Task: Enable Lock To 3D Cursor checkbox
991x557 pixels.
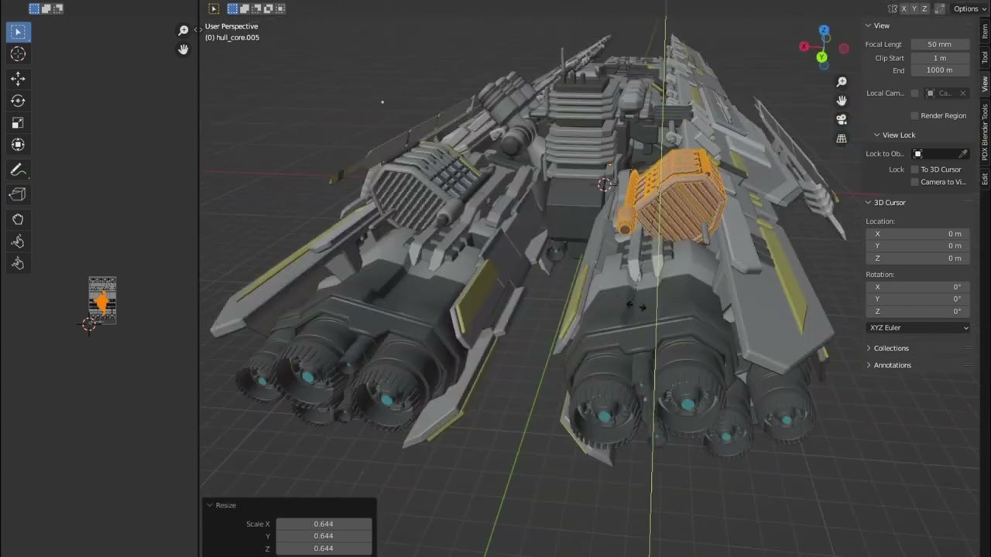Action: 914,169
